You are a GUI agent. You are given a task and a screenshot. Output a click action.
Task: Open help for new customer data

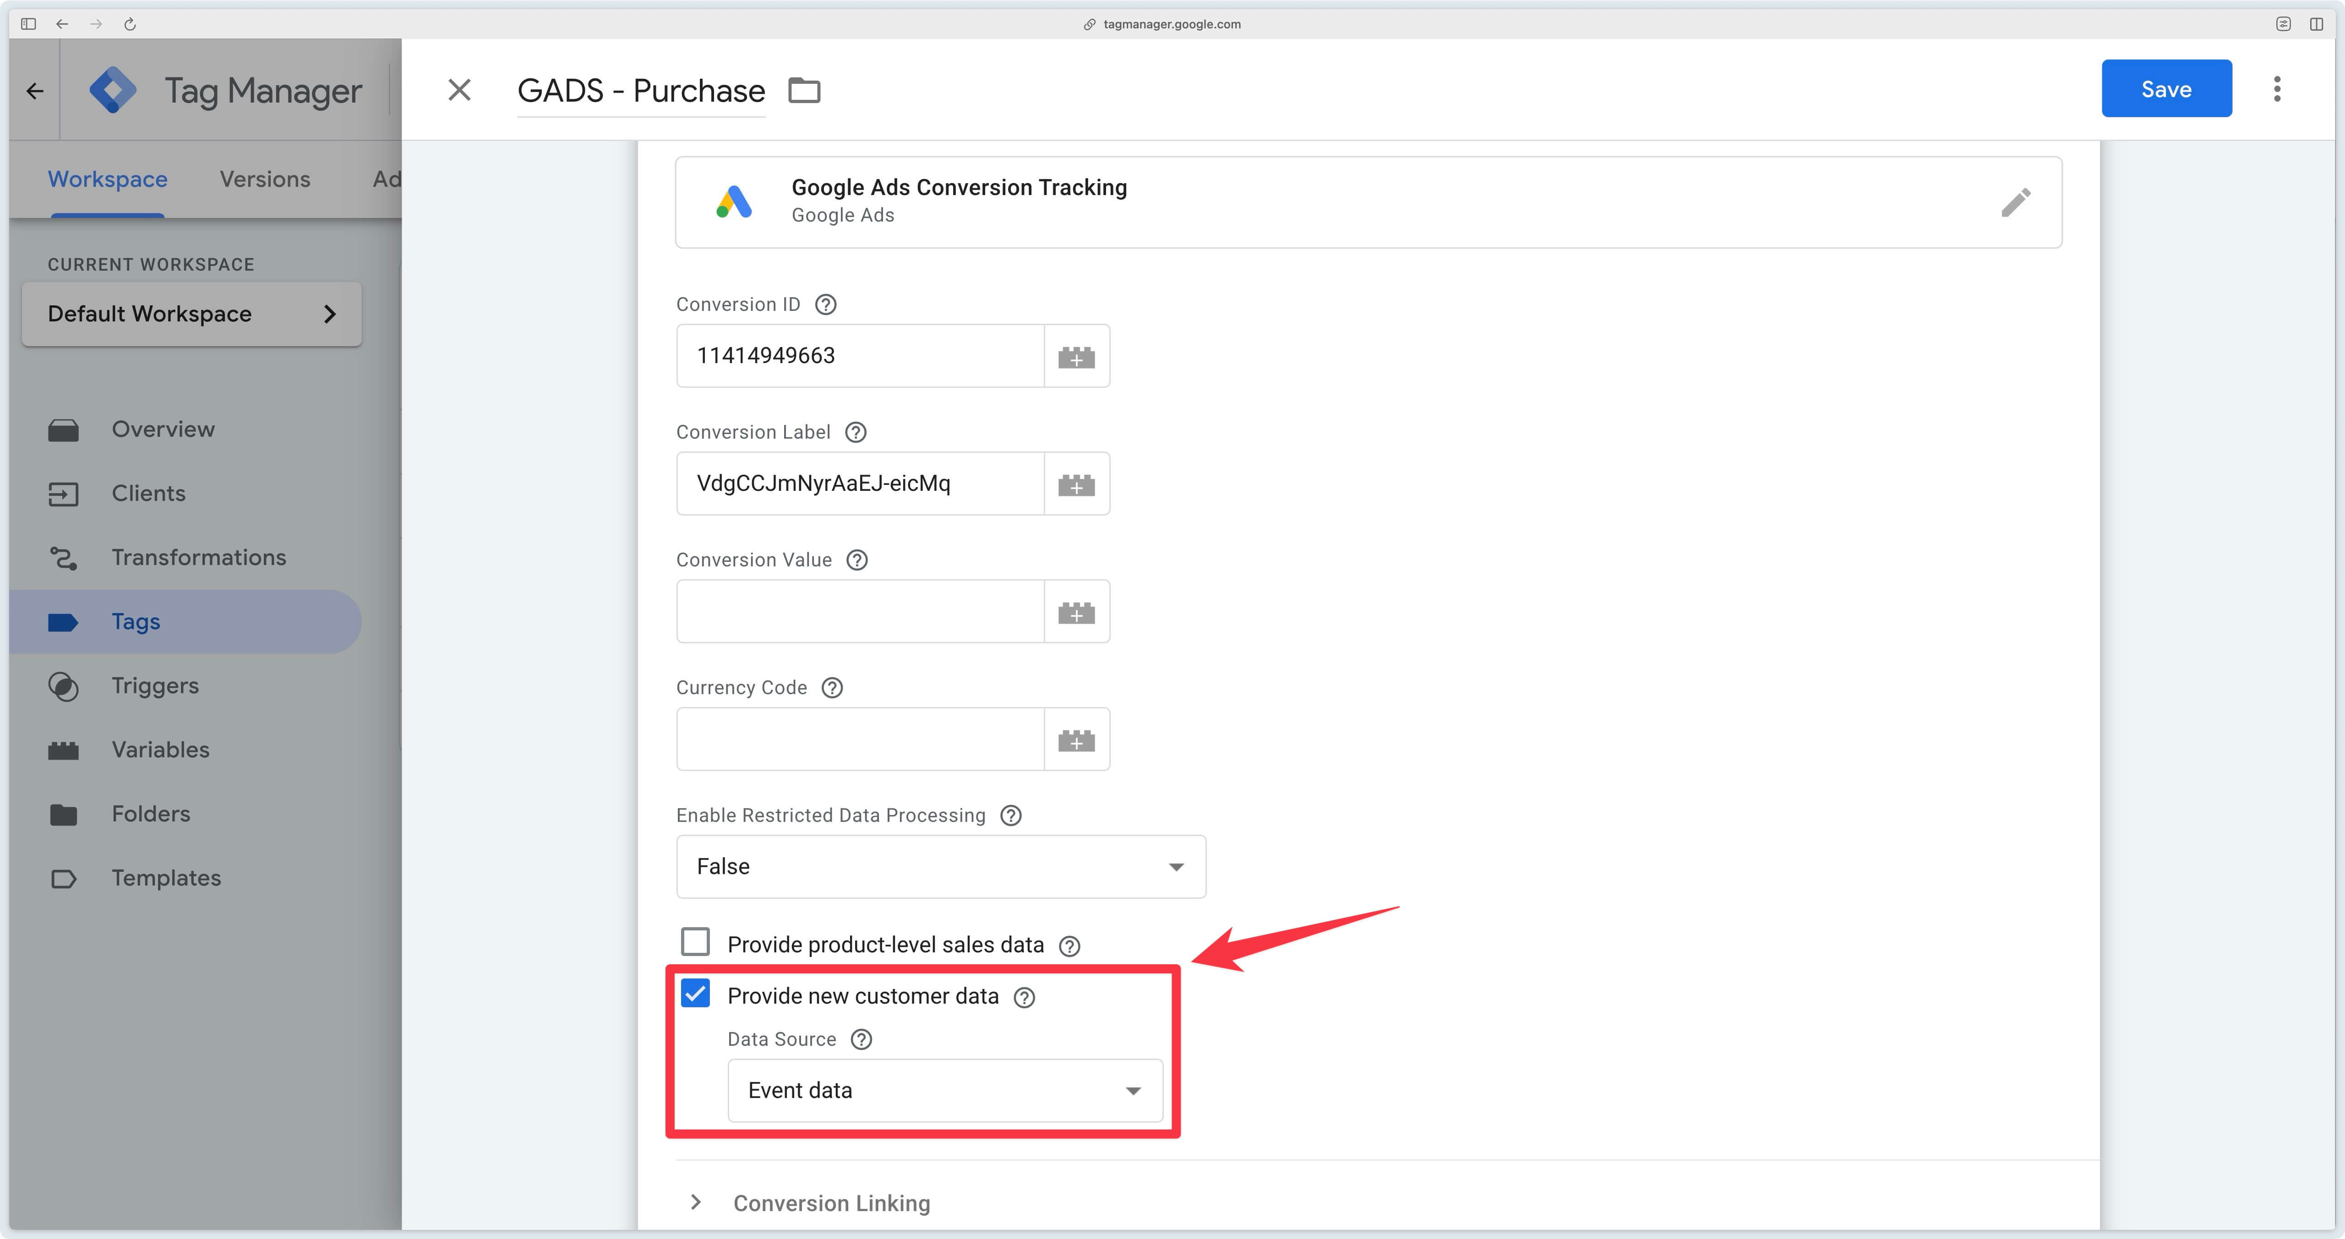point(1024,998)
